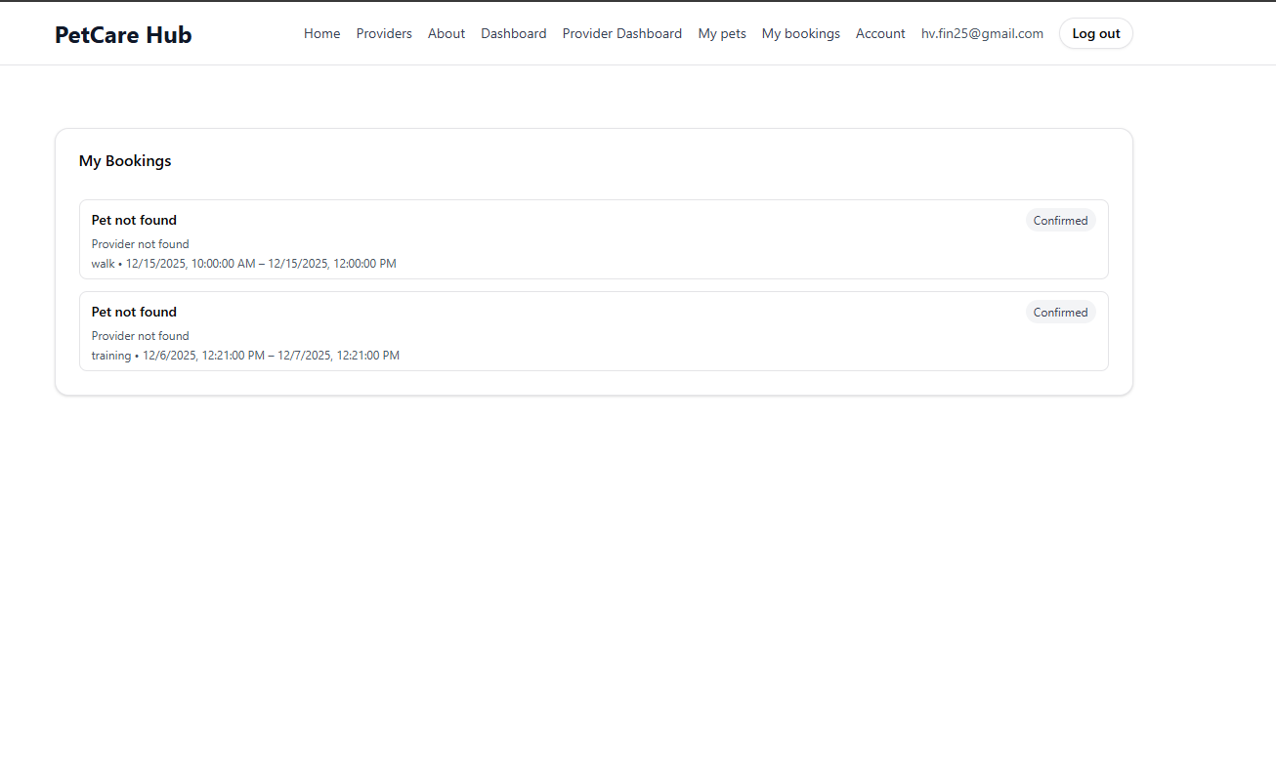Open the Dashboard
Image resolution: width=1276 pixels, height=761 pixels.
pyautogui.click(x=513, y=33)
